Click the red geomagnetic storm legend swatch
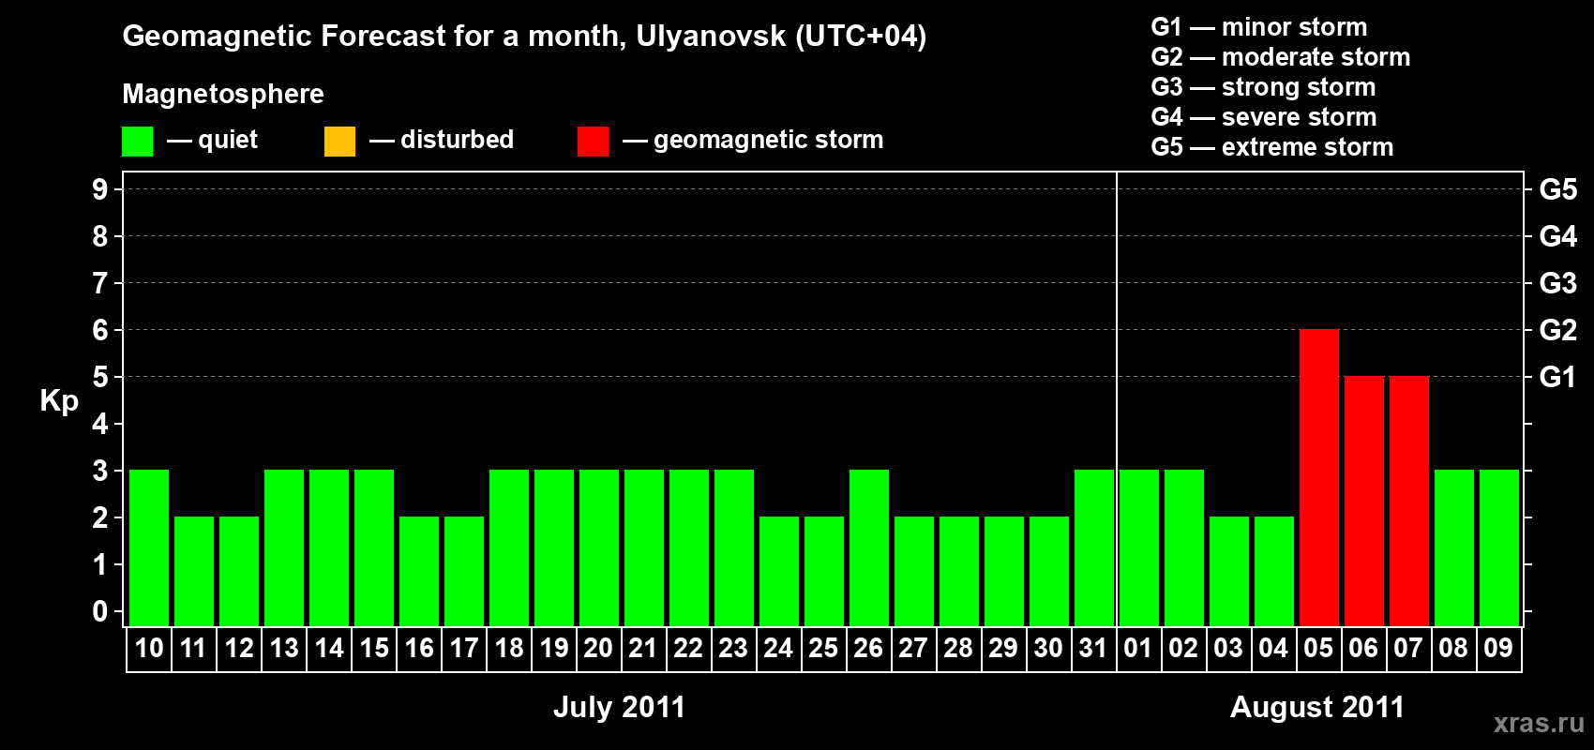1594x750 pixels. pos(593,142)
